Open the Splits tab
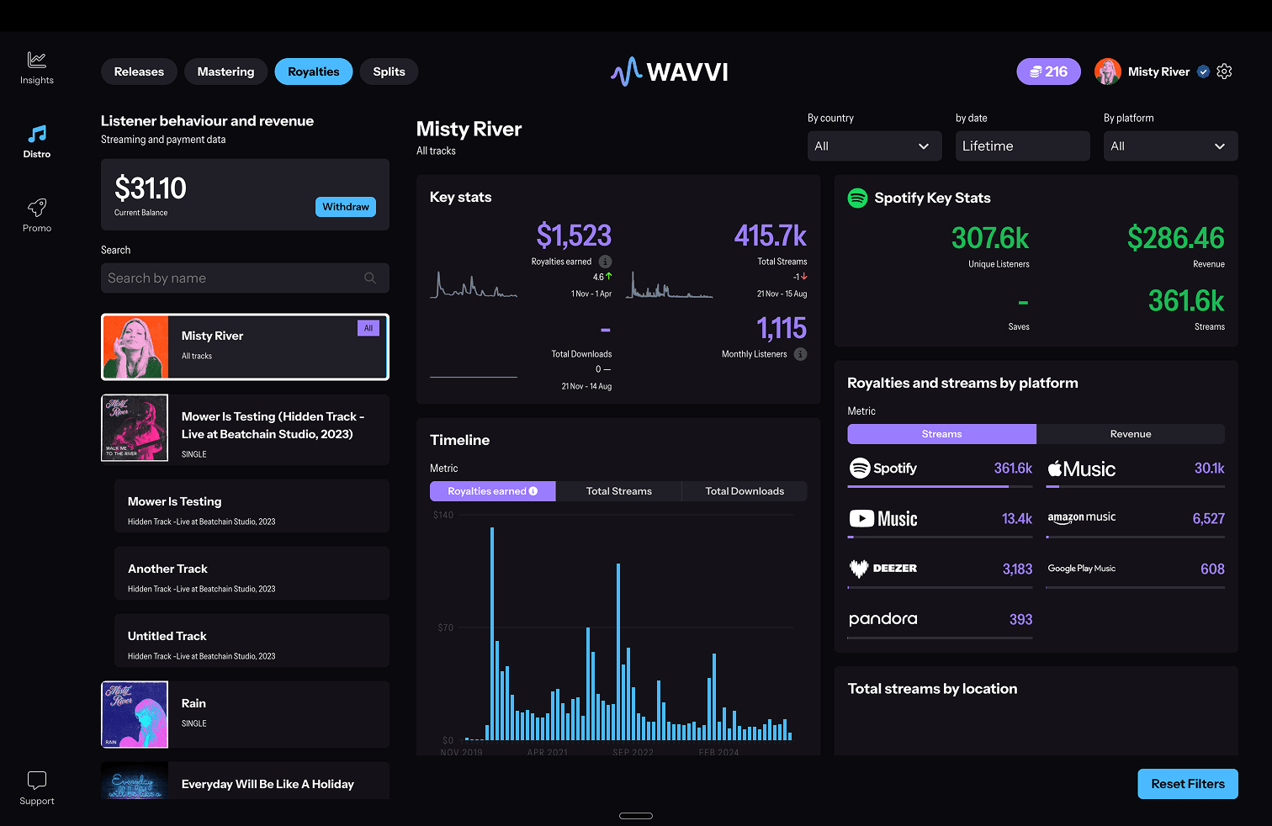This screenshot has height=826, width=1272. [389, 71]
